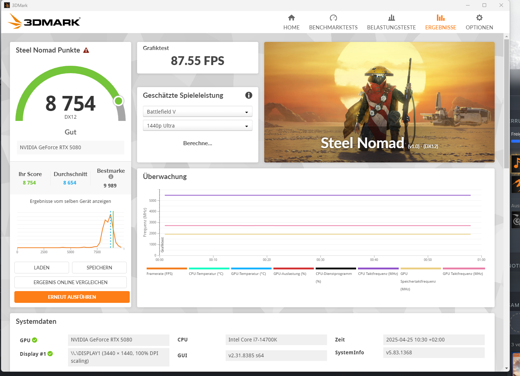Click the 3DMark logo

pyautogui.click(x=44, y=21)
